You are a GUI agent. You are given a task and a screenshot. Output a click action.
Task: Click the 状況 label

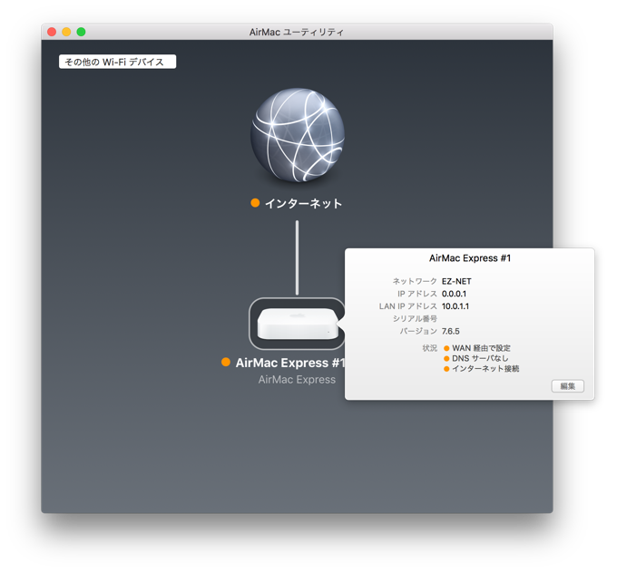pyautogui.click(x=430, y=348)
